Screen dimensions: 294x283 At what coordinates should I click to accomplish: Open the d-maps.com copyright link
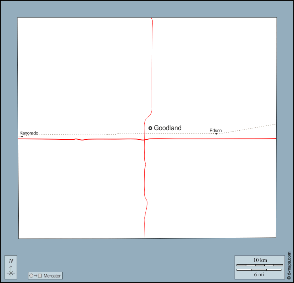click(x=289, y=266)
